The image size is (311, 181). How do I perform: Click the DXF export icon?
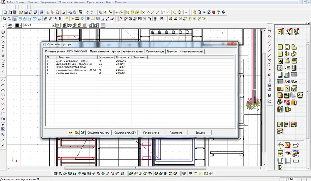pos(288,102)
